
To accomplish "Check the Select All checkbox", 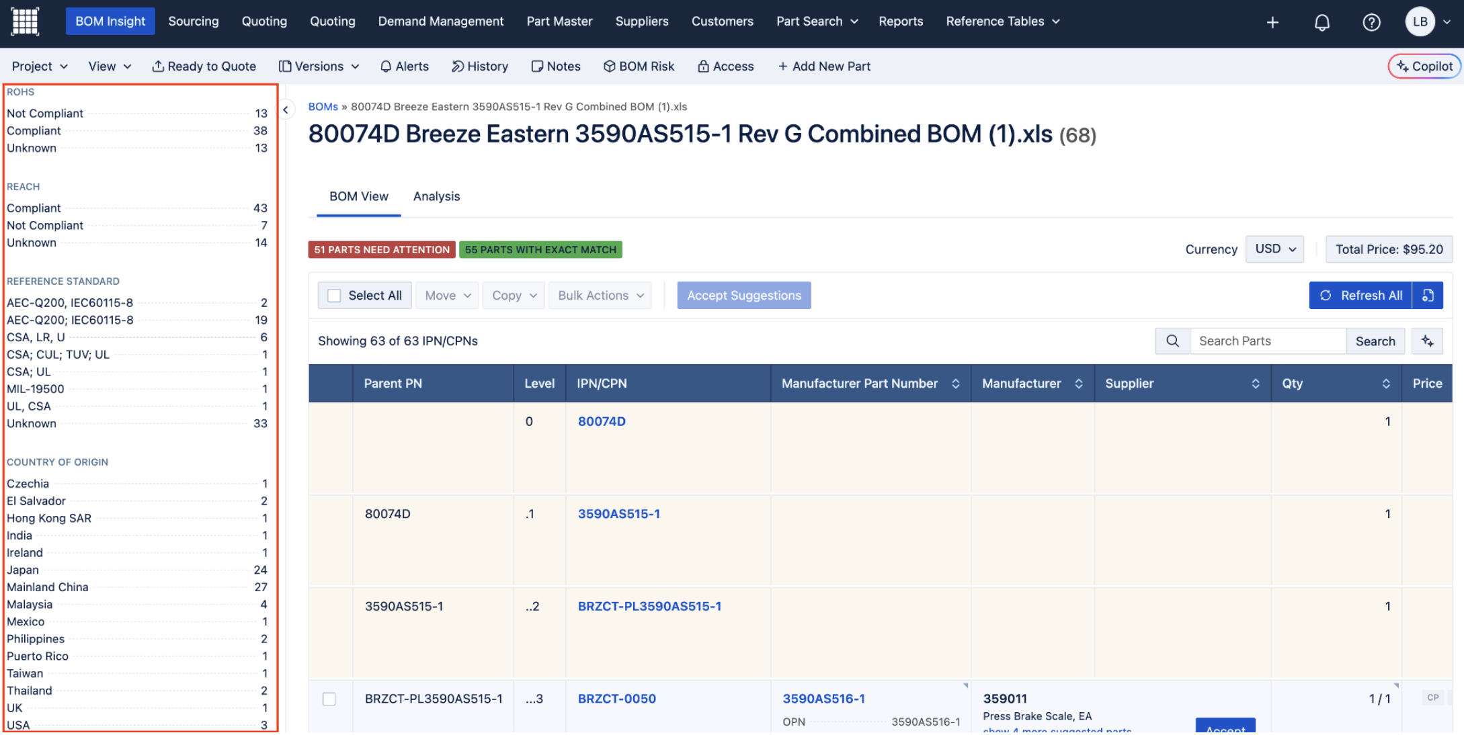I will (x=334, y=296).
